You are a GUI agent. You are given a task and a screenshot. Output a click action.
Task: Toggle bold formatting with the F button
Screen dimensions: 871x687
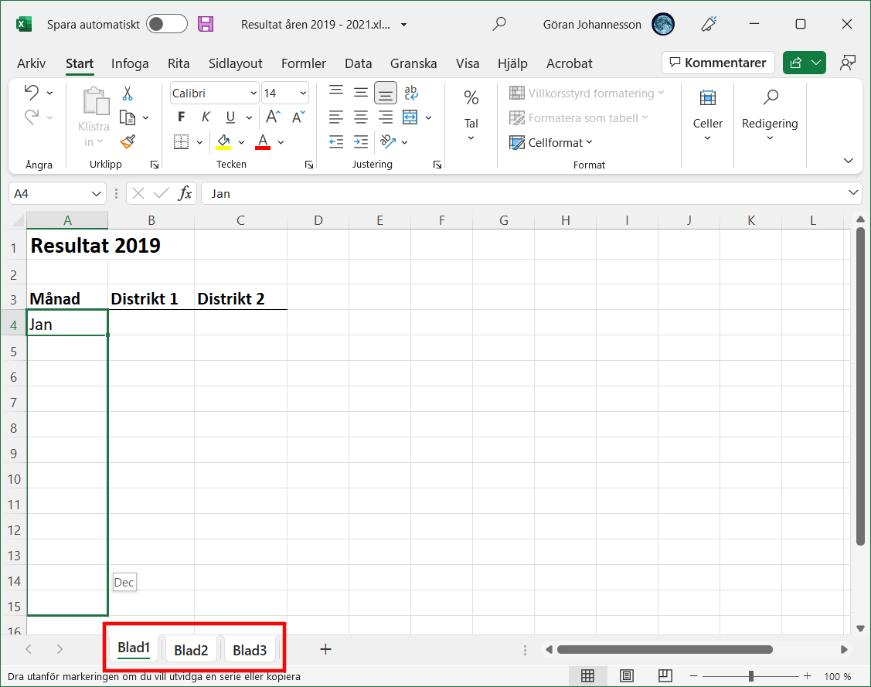click(x=182, y=117)
